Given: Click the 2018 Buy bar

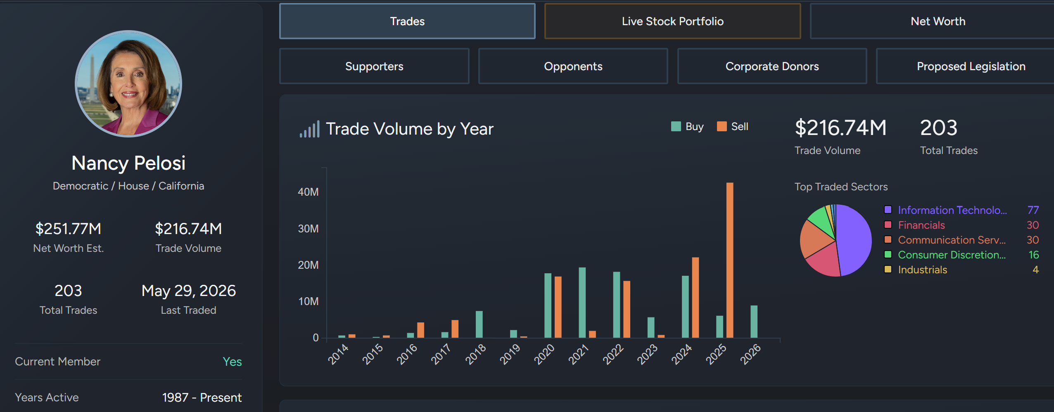Looking at the screenshot, I should 479,324.
